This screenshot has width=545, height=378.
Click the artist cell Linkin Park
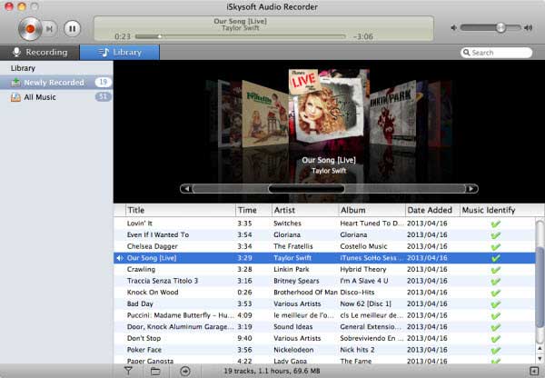tap(292, 269)
